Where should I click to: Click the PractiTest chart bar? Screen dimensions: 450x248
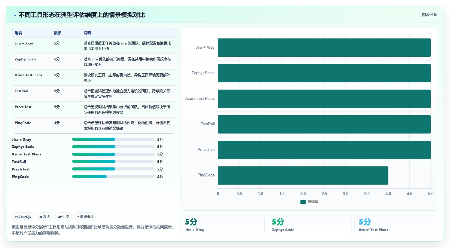click(x=324, y=150)
